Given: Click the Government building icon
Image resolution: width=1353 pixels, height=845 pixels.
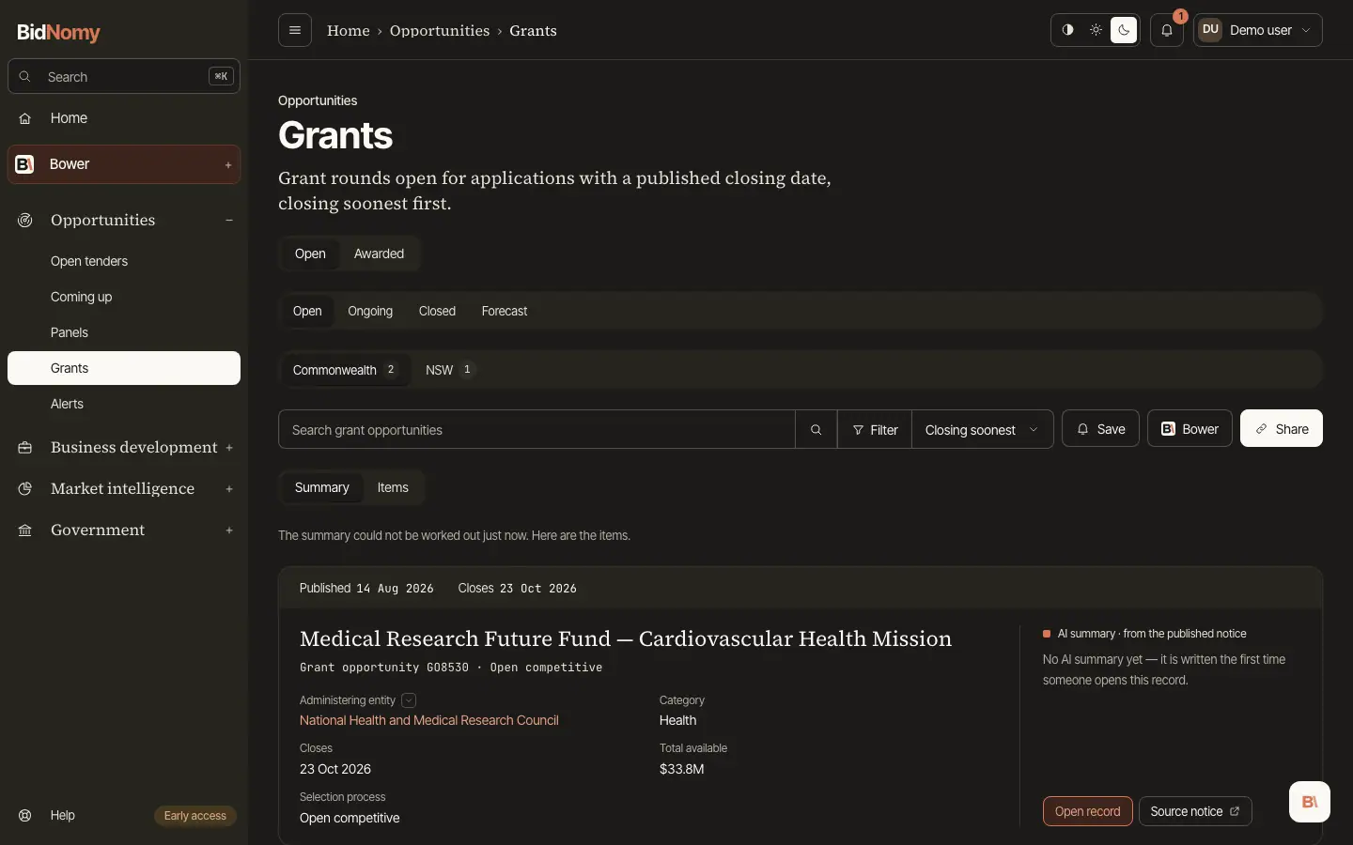Looking at the screenshot, I should click(x=25, y=530).
